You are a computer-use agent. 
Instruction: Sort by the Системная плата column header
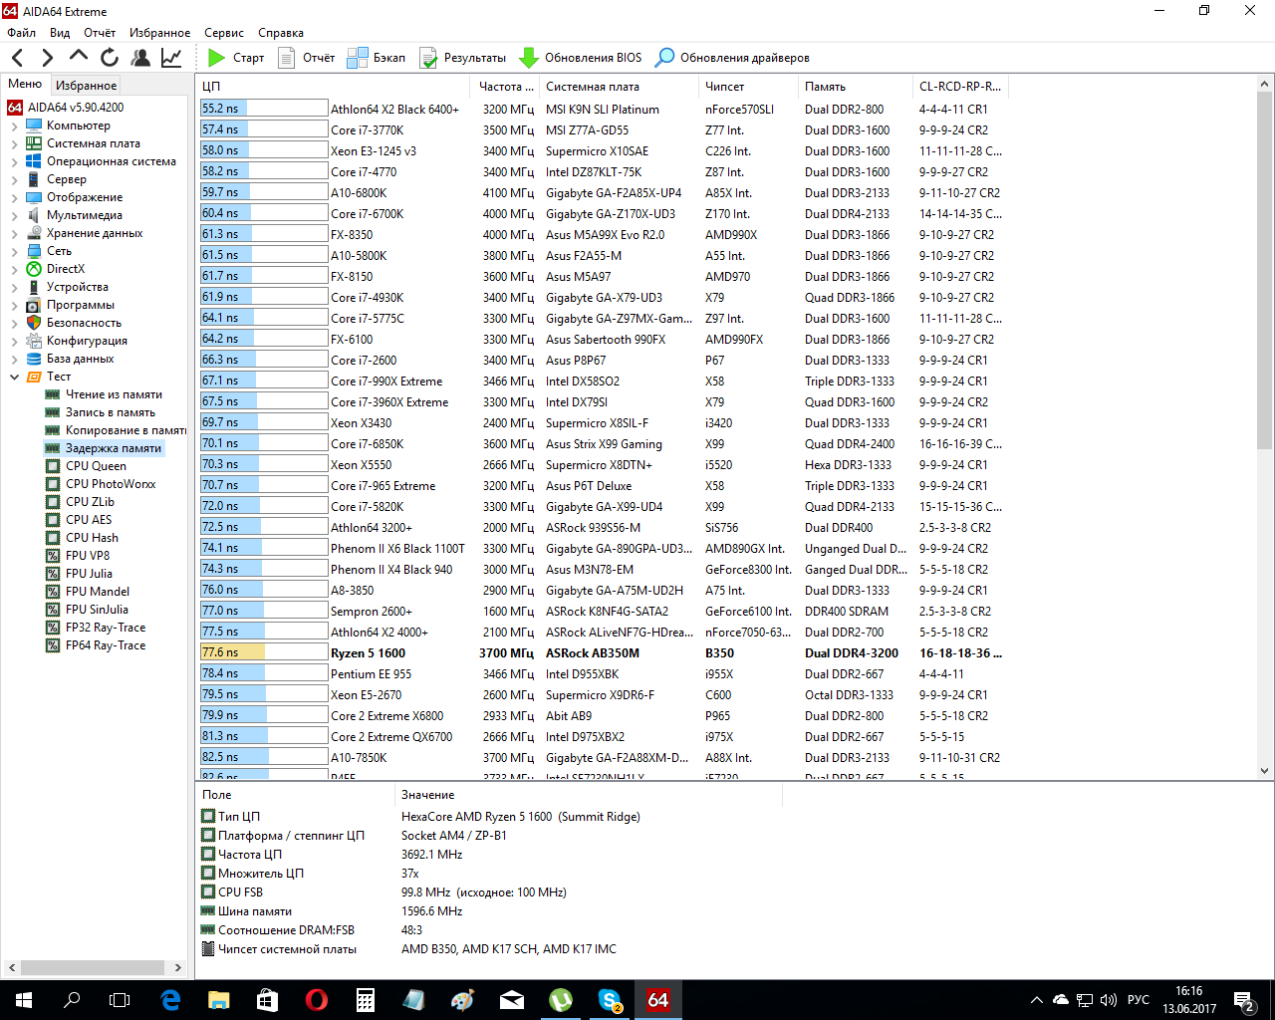click(619, 87)
